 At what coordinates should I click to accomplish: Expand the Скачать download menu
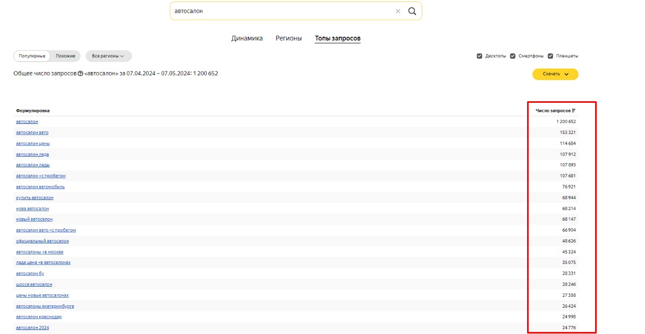tap(555, 74)
